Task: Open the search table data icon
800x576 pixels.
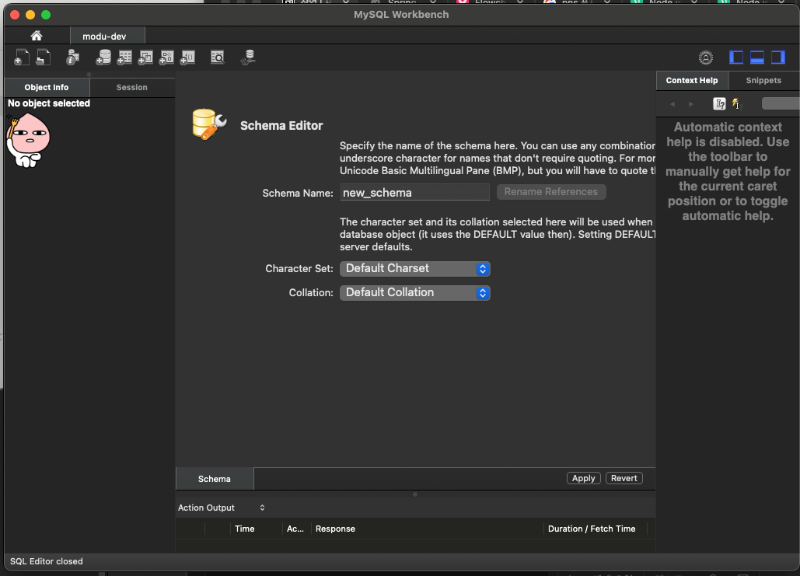Action: [218, 58]
